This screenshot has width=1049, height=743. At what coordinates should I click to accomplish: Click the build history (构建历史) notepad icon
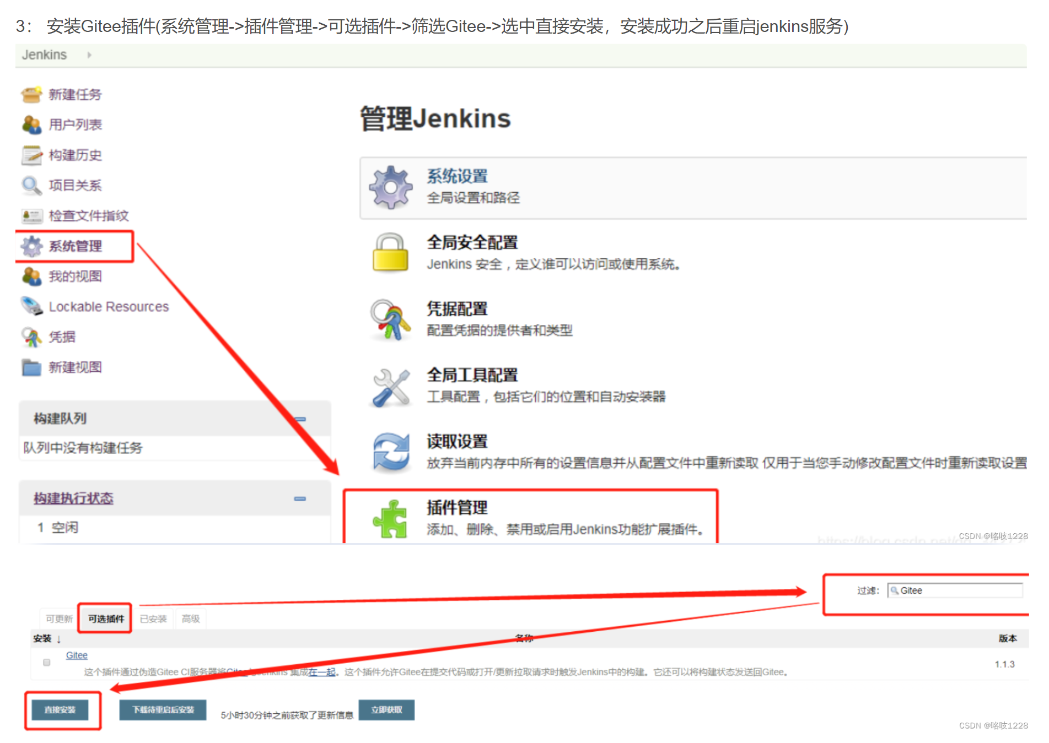pos(31,155)
